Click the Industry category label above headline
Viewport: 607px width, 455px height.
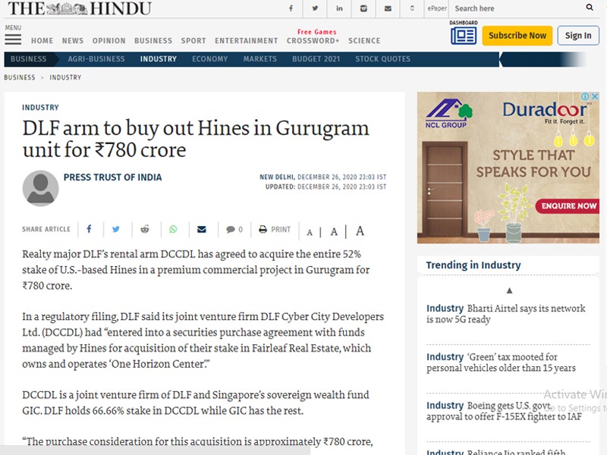[x=41, y=108]
